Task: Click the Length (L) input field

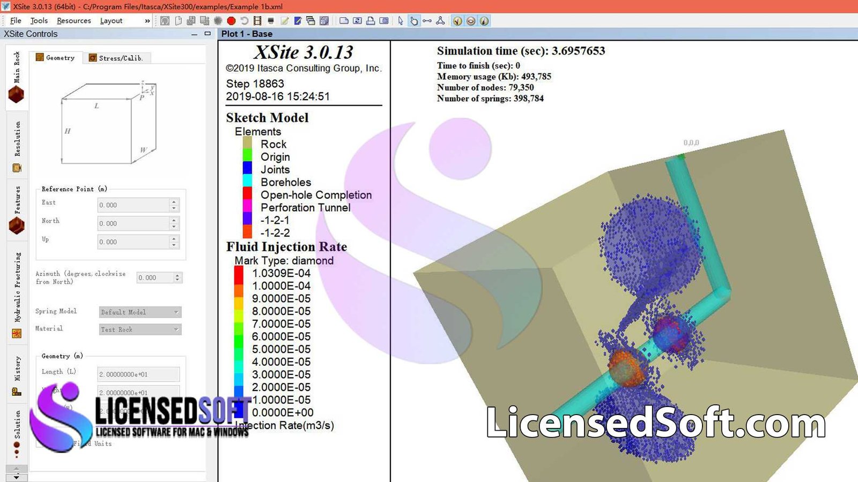Action: click(138, 374)
